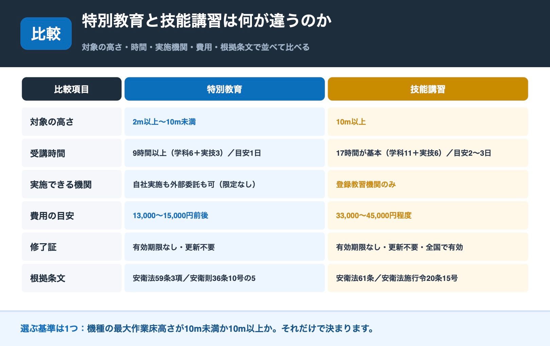The height and width of the screenshot is (346, 550).
Task: Select the 特別教育 column header
Action: tap(224, 89)
